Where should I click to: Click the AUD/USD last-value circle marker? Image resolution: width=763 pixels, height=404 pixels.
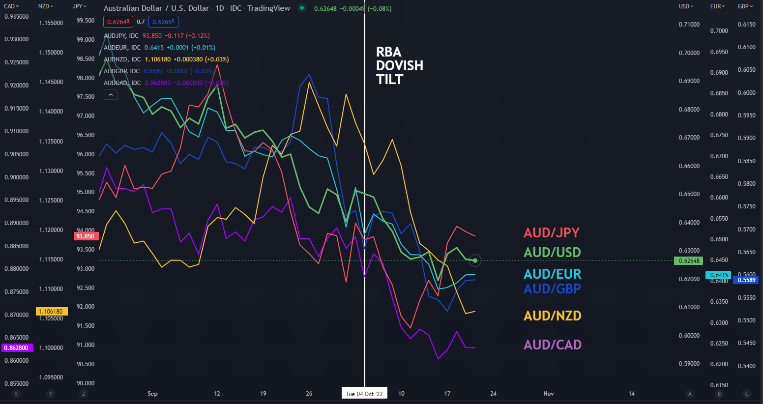475,260
